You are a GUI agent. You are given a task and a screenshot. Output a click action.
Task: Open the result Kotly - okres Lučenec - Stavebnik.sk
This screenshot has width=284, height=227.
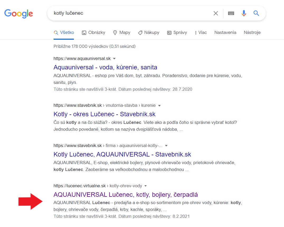(105, 114)
